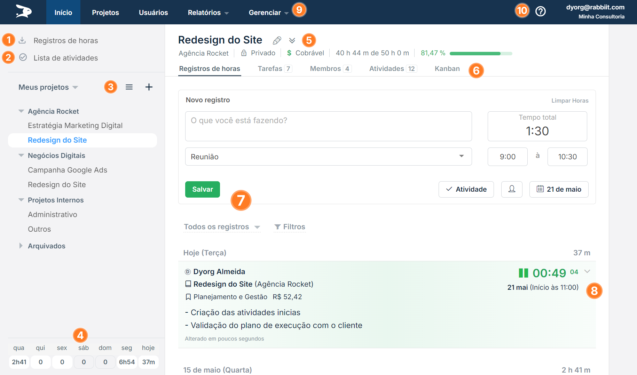Image resolution: width=637 pixels, height=375 pixels.
Task: Click the download icon beside Registros de horas
Action: (x=22, y=40)
